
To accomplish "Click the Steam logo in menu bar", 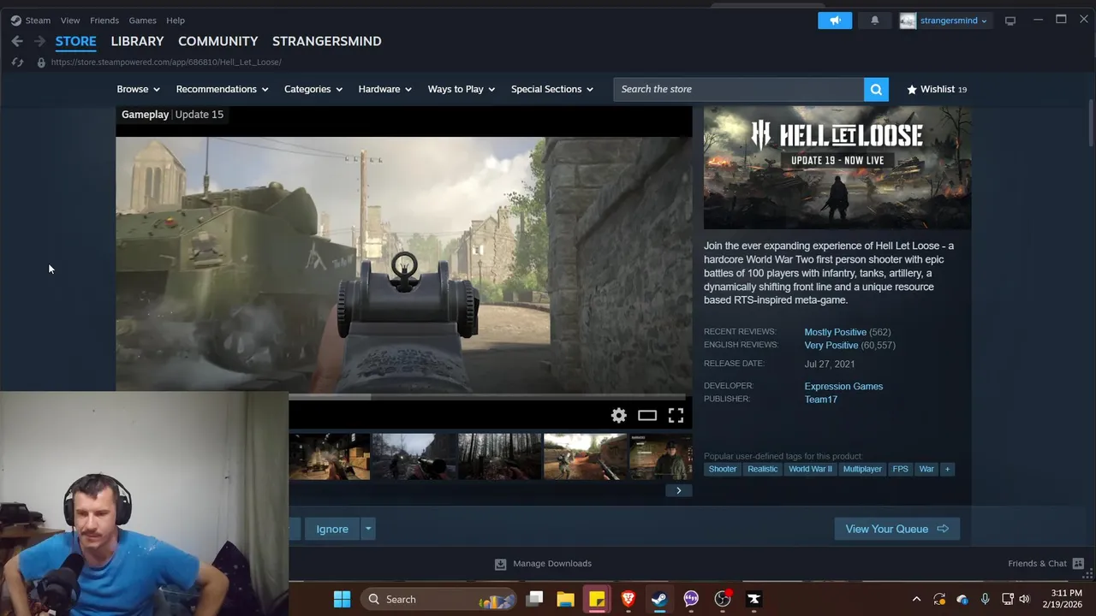I will [x=15, y=21].
